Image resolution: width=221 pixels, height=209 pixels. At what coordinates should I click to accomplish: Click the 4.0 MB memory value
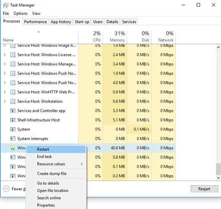tap(119, 83)
